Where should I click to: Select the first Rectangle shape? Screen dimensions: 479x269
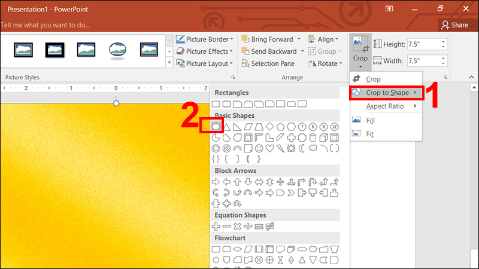coord(217,104)
